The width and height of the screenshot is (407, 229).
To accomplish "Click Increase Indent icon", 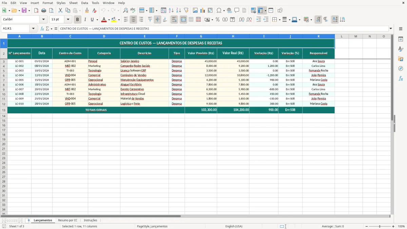I will (x=258, y=20).
